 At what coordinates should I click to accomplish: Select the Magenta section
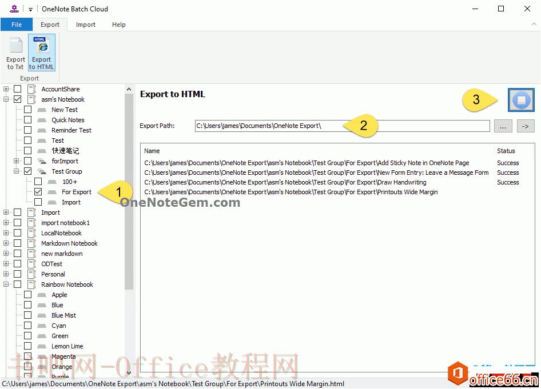(x=63, y=356)
